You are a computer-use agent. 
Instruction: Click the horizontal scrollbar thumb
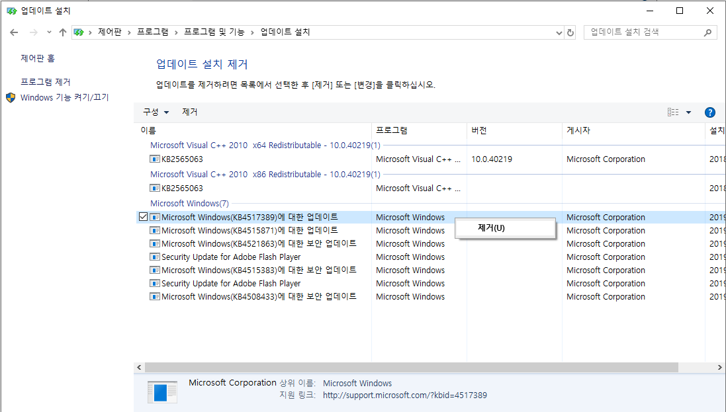pos(411,368)
